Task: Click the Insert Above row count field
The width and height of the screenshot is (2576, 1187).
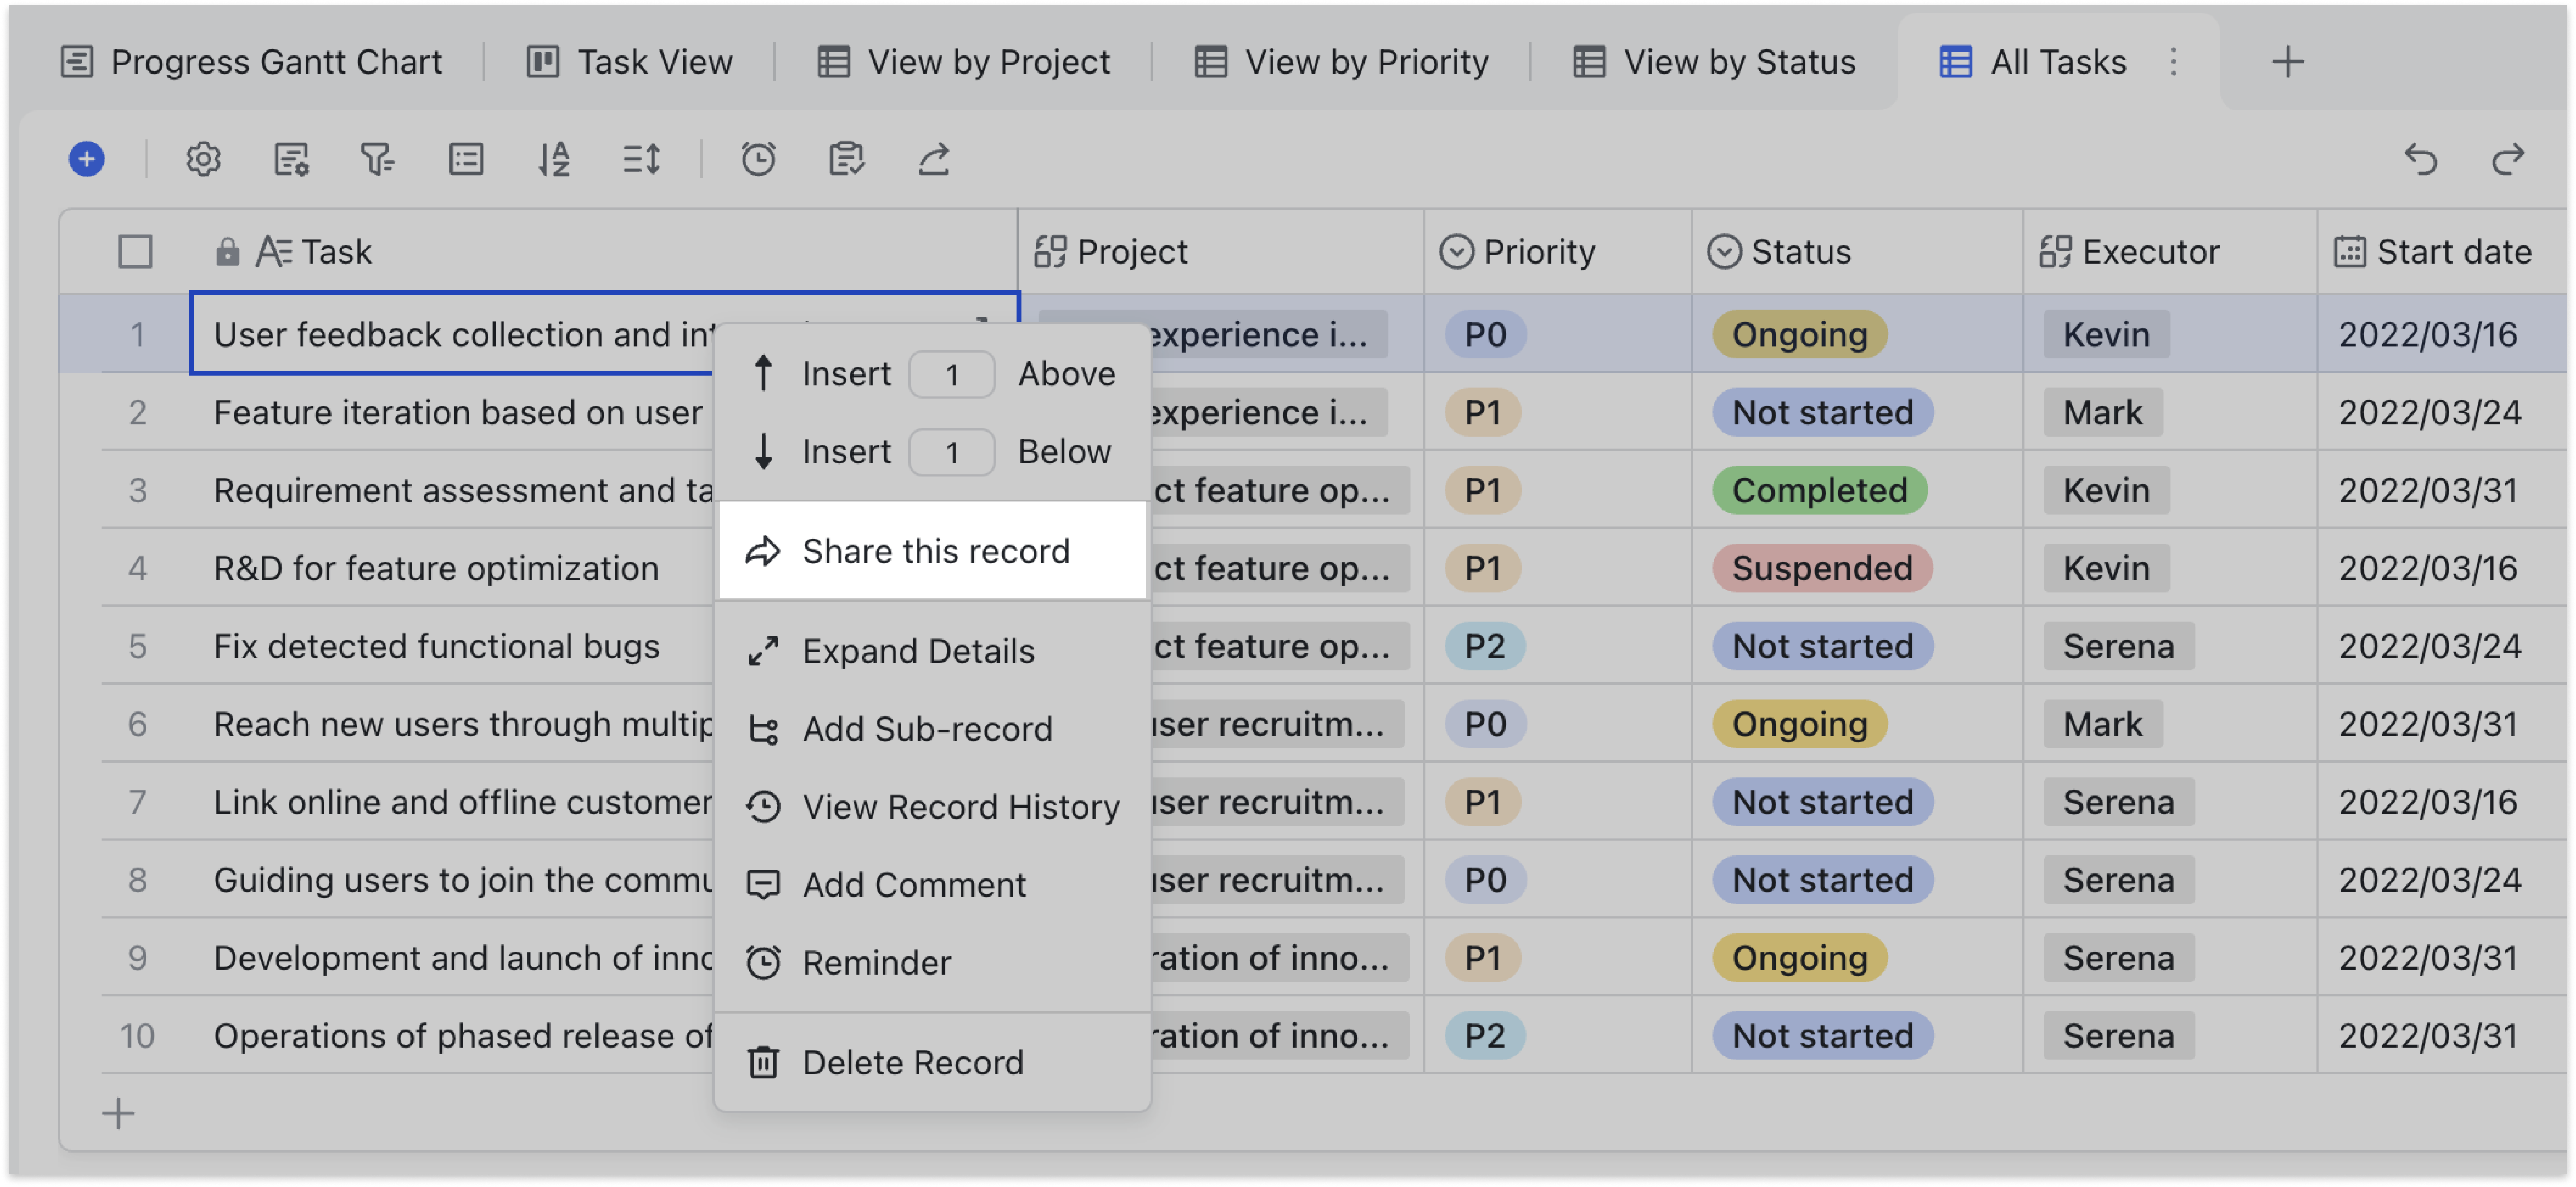Action: point(951,374)
